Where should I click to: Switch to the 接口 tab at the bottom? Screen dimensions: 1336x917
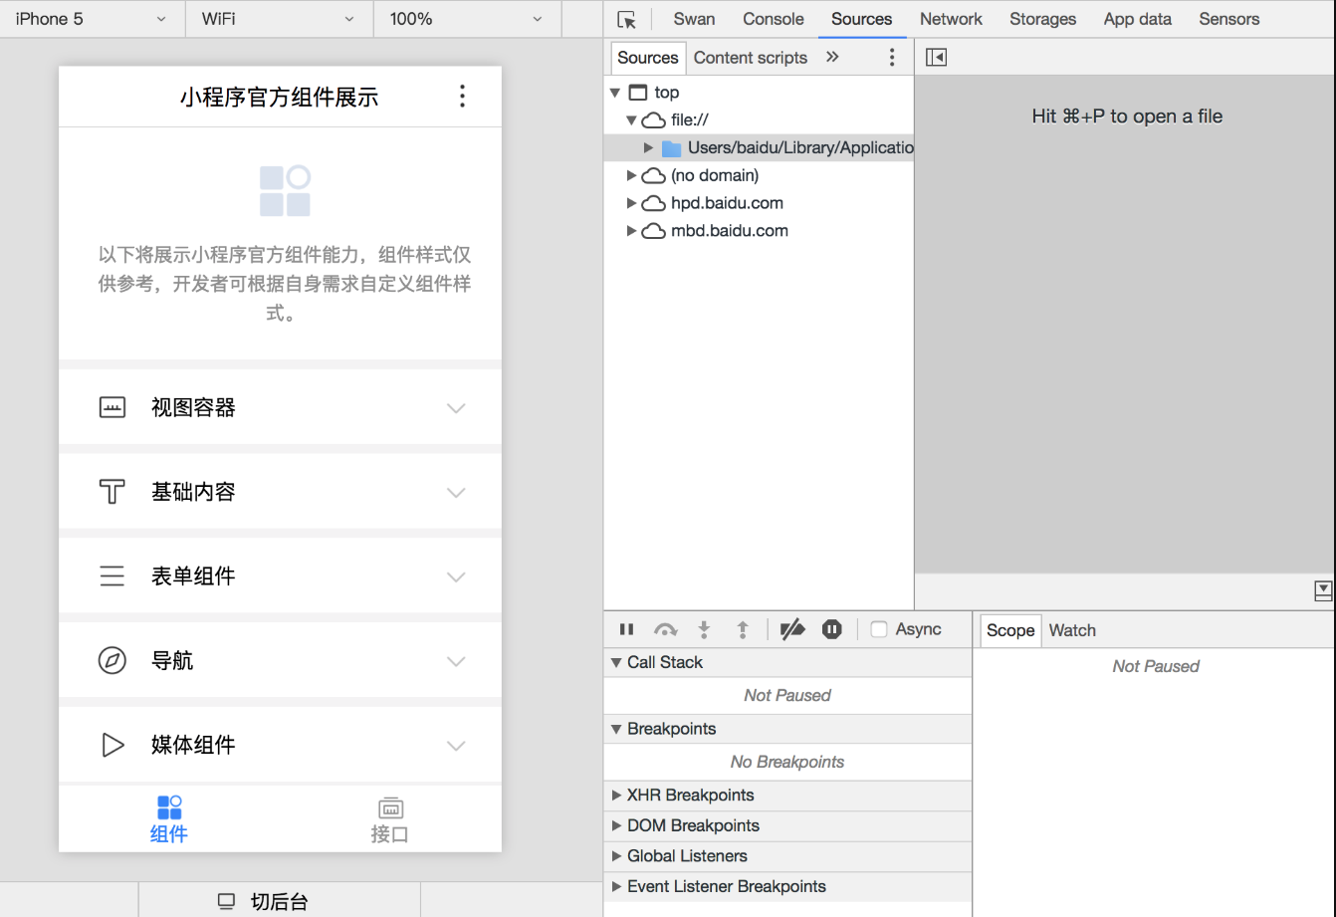tap(390, 818)
